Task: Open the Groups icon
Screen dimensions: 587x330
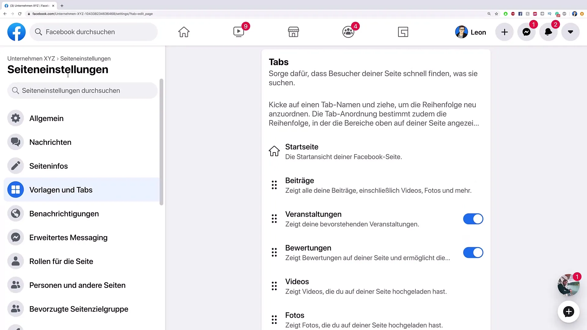Action: (348, 32)
